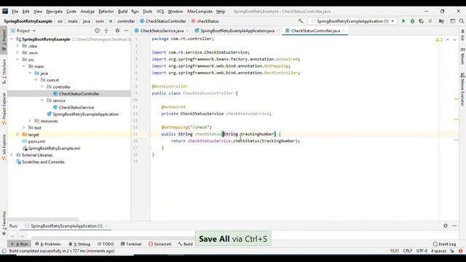Switch to SpringBootRetryExampleApplication.java tab

click(x=237, y=31)
